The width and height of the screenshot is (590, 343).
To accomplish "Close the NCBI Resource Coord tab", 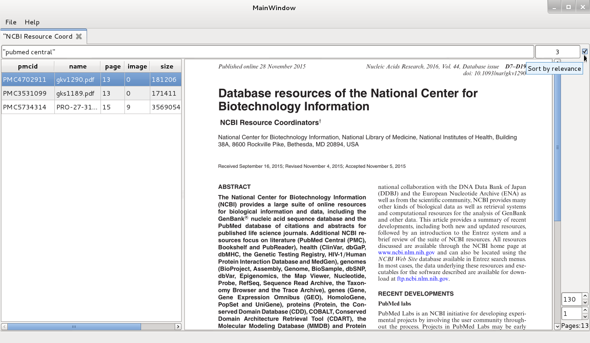I will tap(79, 36).
